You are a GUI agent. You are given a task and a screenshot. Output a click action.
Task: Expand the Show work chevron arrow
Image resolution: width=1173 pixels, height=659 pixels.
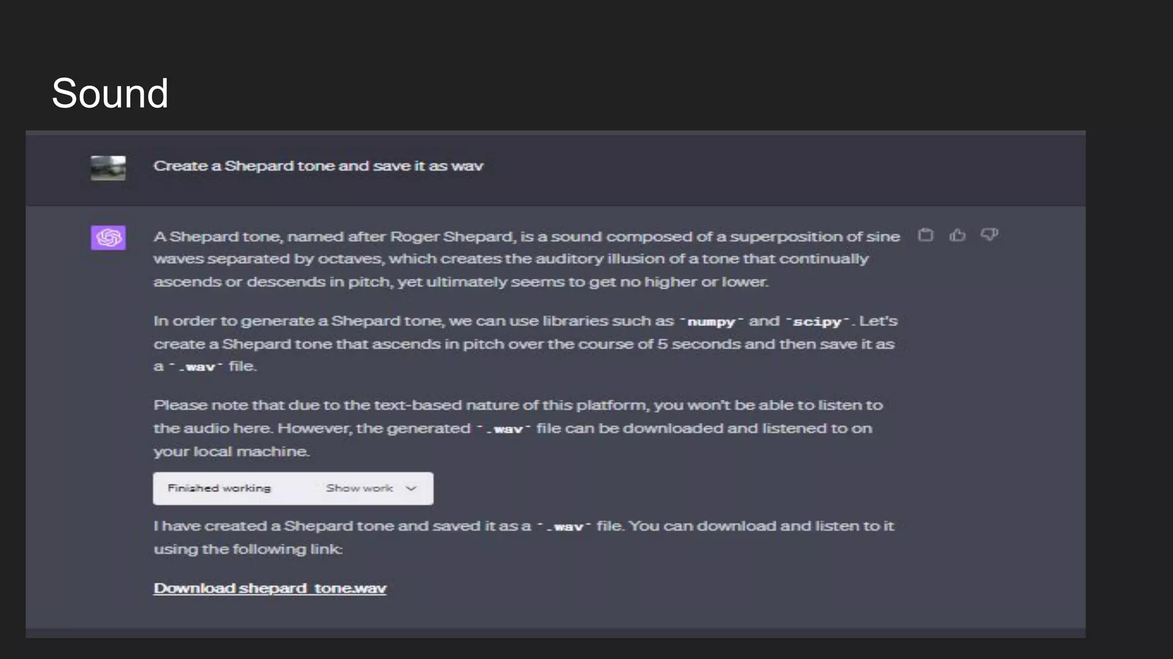coord(411,489)
